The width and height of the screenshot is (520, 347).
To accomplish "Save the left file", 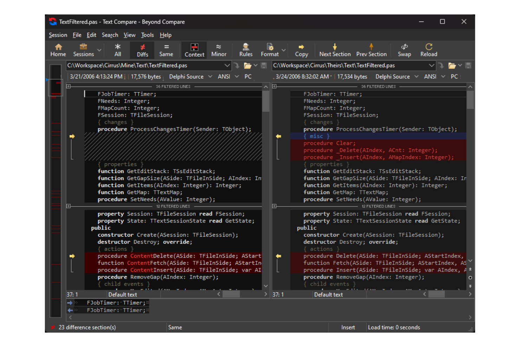I will click(264, 65).
